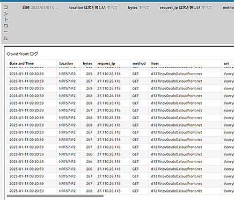This screenshot has width=234, height=200.
Task: Select the bytes cell showing 269
Action: click(x=89, y=88)
